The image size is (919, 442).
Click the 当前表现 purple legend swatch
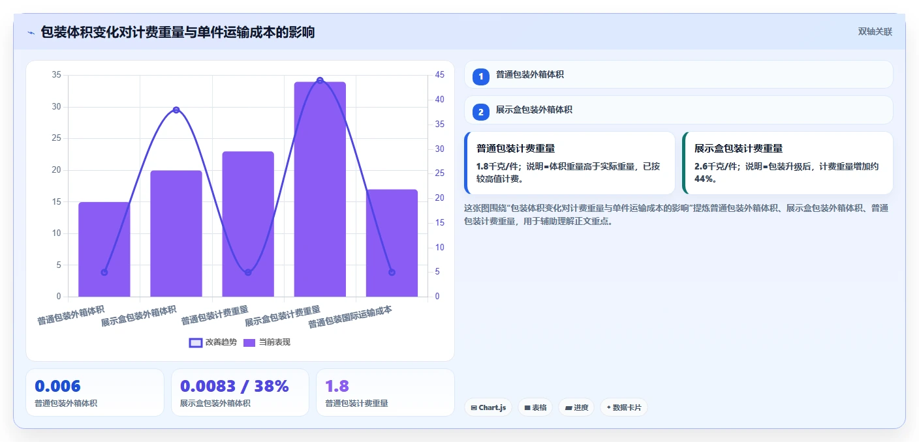tap(249, 342)
